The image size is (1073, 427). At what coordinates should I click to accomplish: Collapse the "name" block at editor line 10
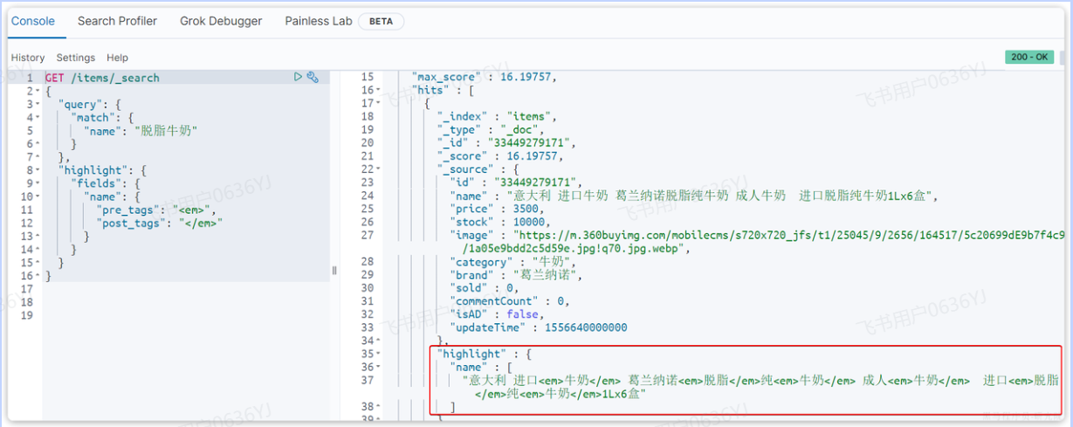(x=38, y=196)
